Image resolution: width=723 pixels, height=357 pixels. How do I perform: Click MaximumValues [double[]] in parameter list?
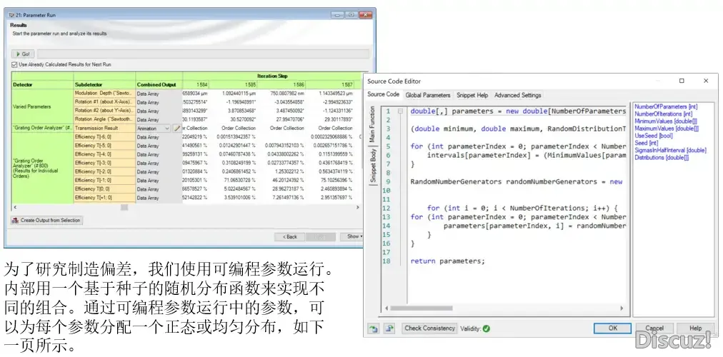coord(667,129)
